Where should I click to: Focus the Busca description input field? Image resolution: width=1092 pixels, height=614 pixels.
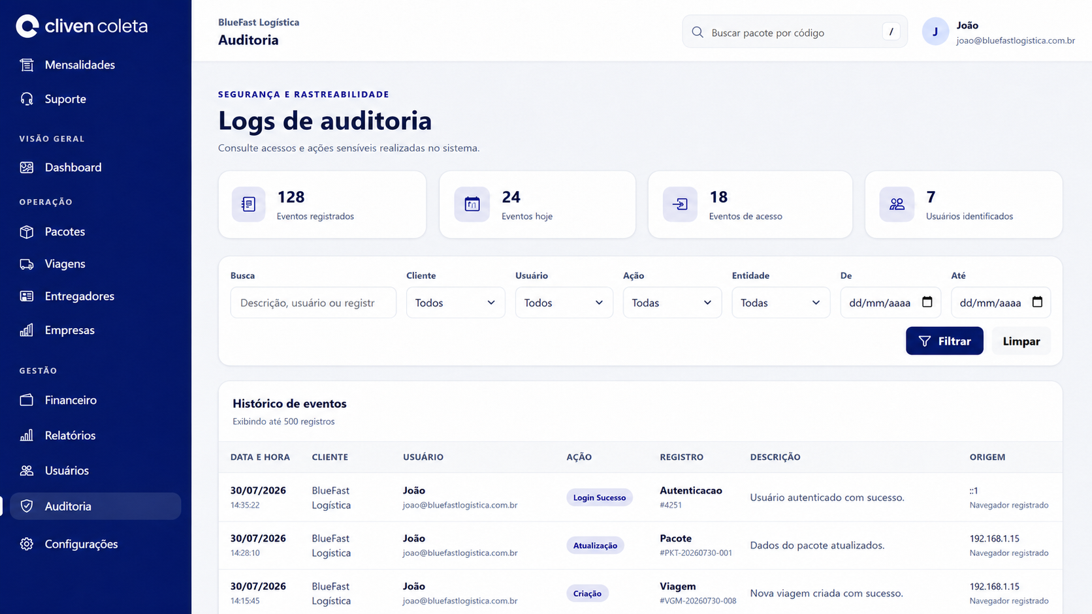tap(313, 303)
